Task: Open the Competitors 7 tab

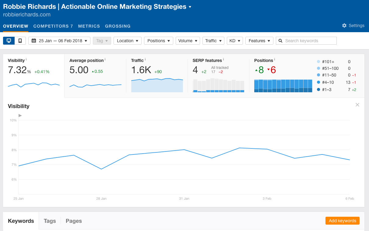Action: click(53, 26)
